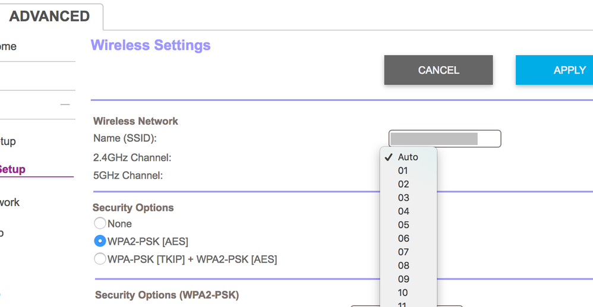Open the Setup item in the sidebar
The width and height of the screenshot is (593, 307).
[12, 169]
